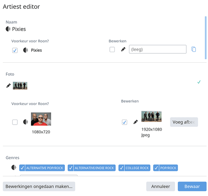The width and height of the screenshot is (208, 196).
Task: Uncheck the Bewerken 1920x1080 photo checkbox
Action: [124, 122]
